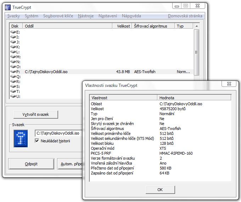Image resolution: width=241 pixels, height=202 pixels.
Task: Sort by the Oddíl column header
Action: coord(67,26)
